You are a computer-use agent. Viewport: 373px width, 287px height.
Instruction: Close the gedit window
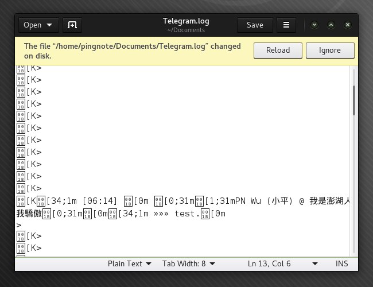click(x=348, y=25)
